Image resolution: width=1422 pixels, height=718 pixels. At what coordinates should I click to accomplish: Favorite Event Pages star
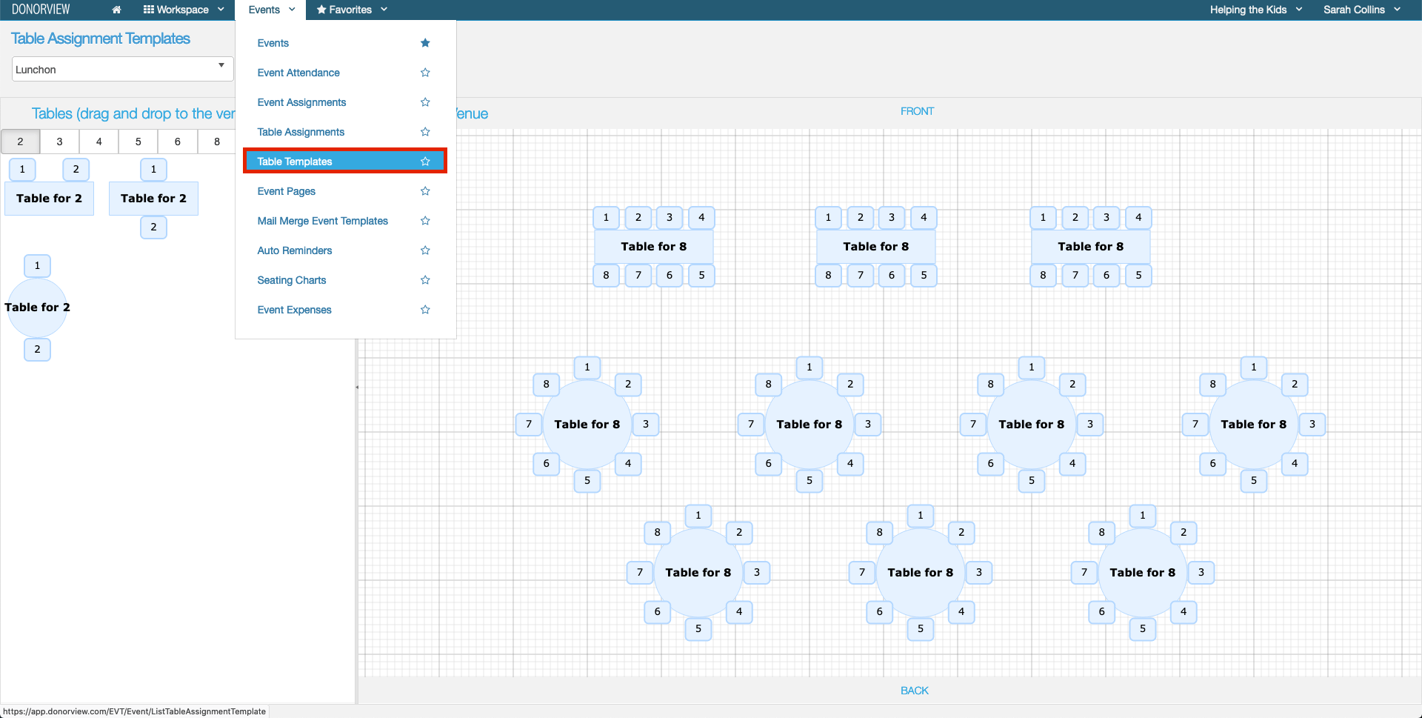[x=425, y=191]
